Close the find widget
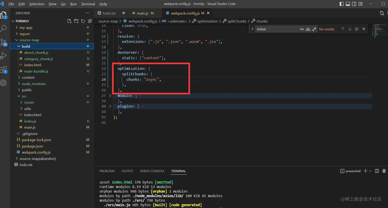388x208 pixels. tap(364, 29)
